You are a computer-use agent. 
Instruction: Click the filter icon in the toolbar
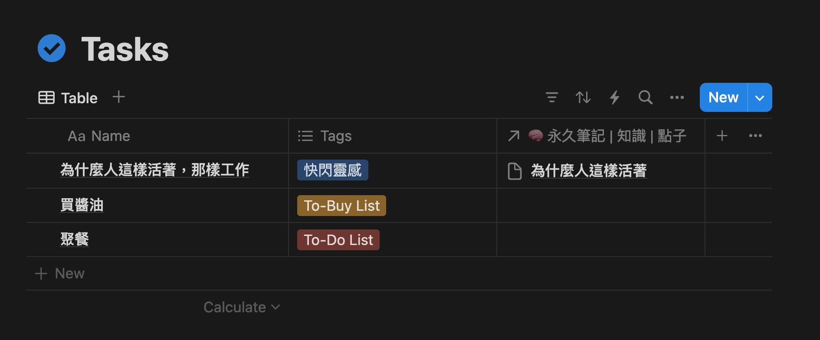point(551,98)
